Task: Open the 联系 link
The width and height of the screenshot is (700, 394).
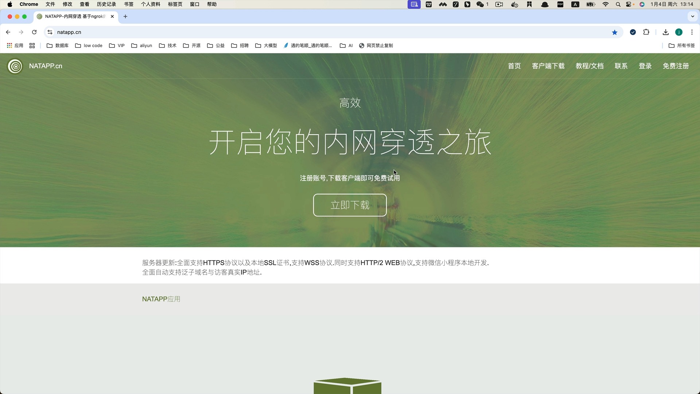Action: [x=621, y=66]
